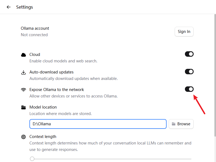This screenshot has height=162, width=216.
Task: Click the 'Not connected' status text
Action: pos(34,35)
